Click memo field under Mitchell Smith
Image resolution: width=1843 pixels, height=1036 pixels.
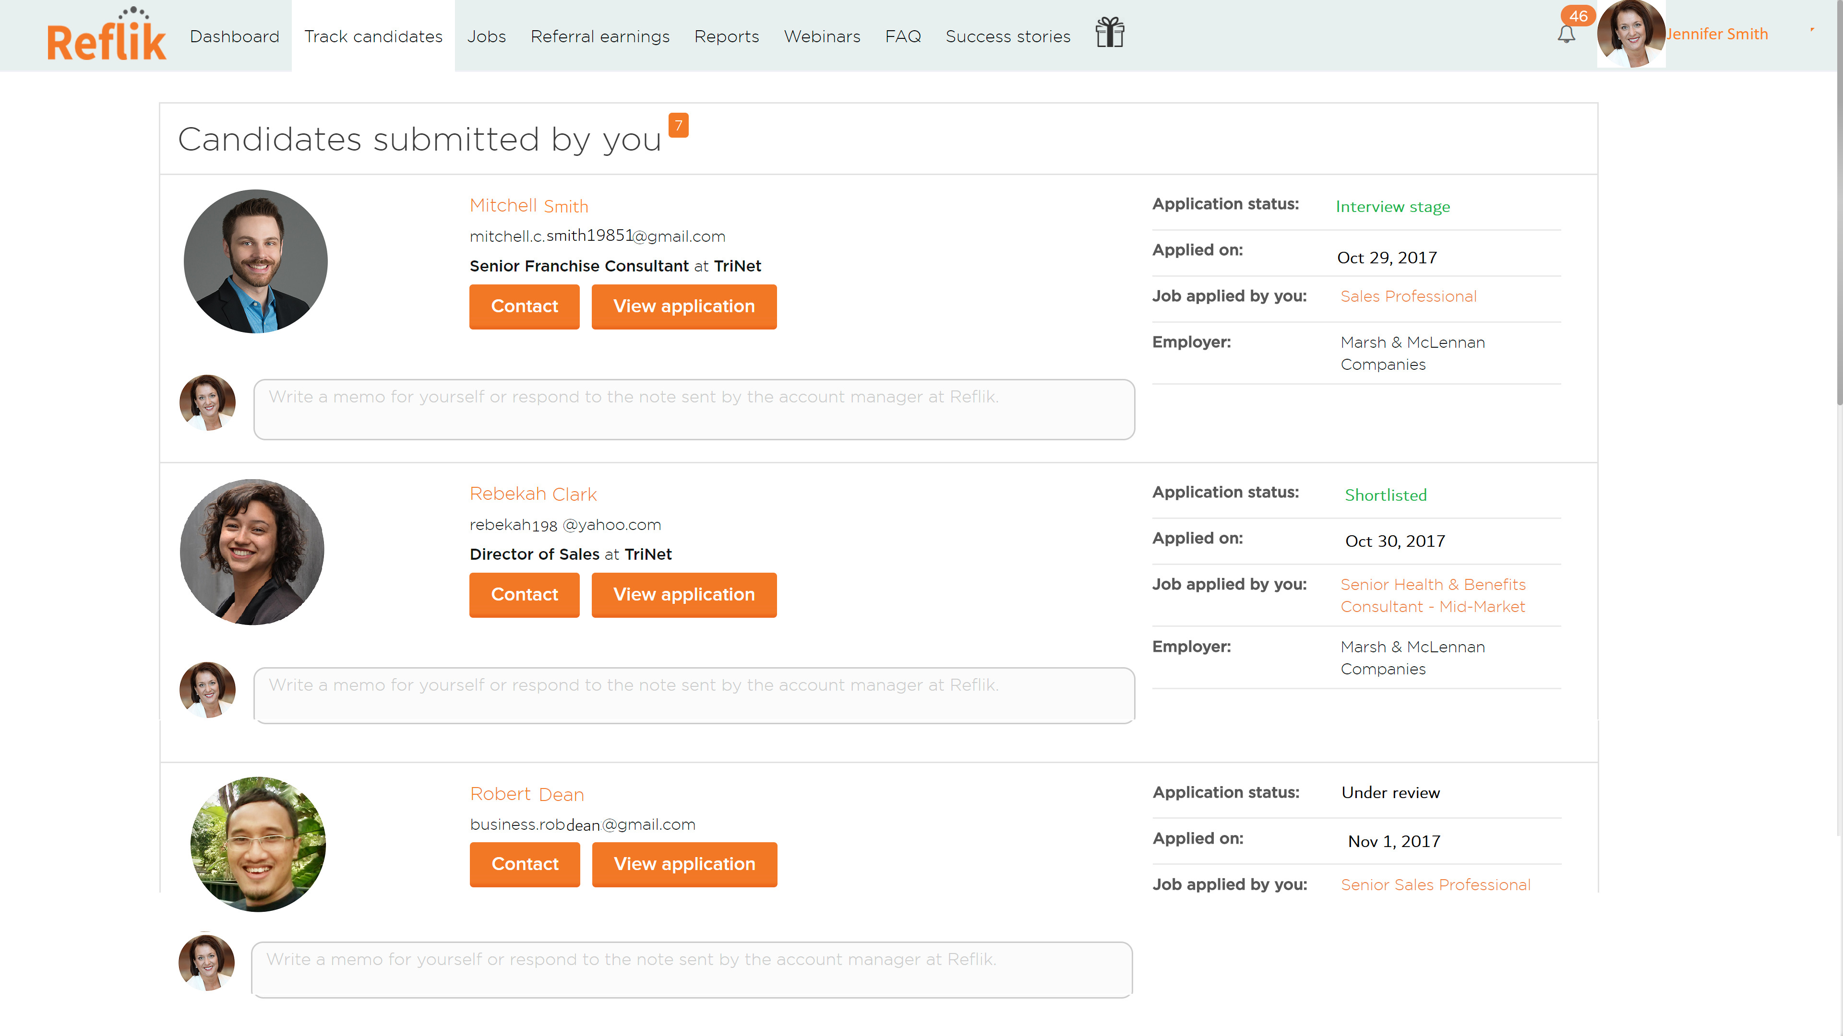(694, 409)
